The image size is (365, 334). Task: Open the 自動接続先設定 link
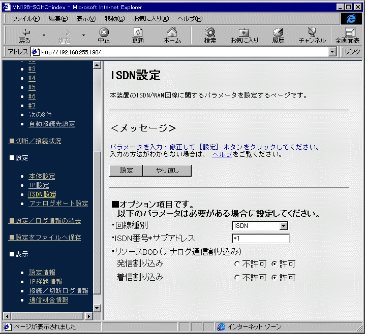click(52, 124)
